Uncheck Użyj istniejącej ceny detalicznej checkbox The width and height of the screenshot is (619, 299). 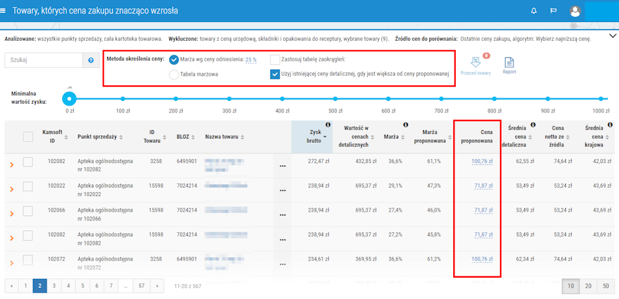point(275,74)
